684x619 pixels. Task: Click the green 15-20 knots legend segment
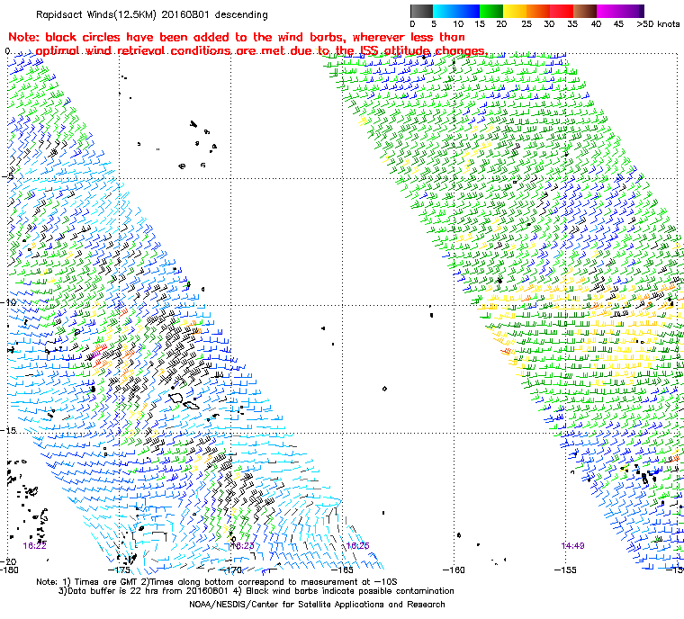[491, 11]
